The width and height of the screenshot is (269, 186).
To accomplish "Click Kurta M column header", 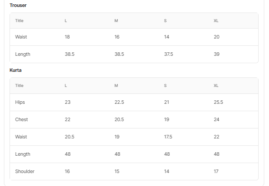I will point(116,86).
